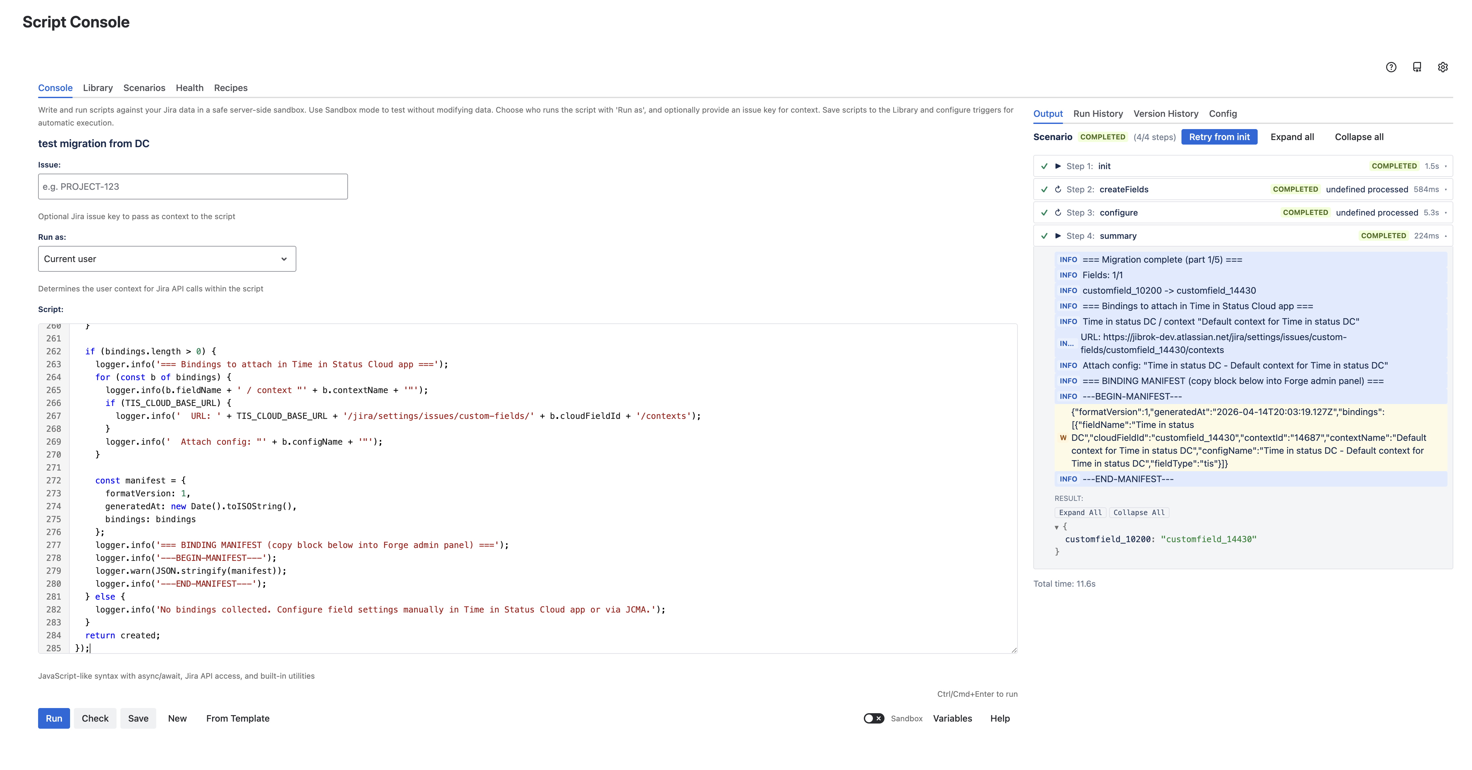Run the script with the Run button

click(53, 718)
